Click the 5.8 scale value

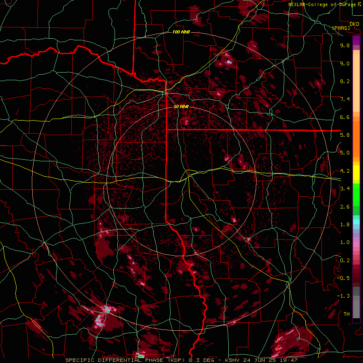pyautogui.click(x=345, y=135)
